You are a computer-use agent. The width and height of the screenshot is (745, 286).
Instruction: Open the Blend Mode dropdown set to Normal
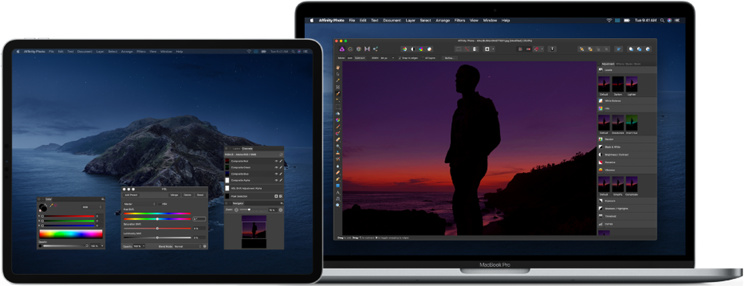187,246
